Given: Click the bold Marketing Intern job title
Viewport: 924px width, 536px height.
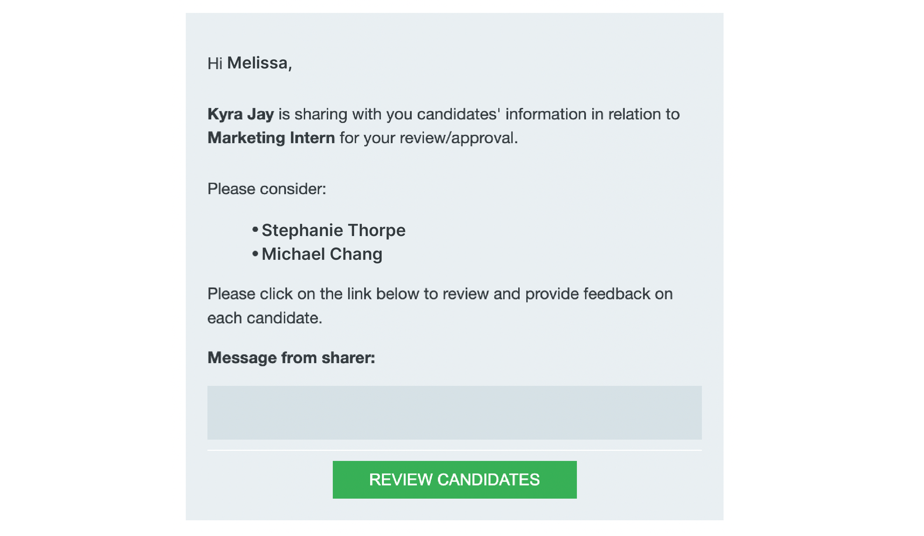Looking at the screenshot, I should 271,138.
